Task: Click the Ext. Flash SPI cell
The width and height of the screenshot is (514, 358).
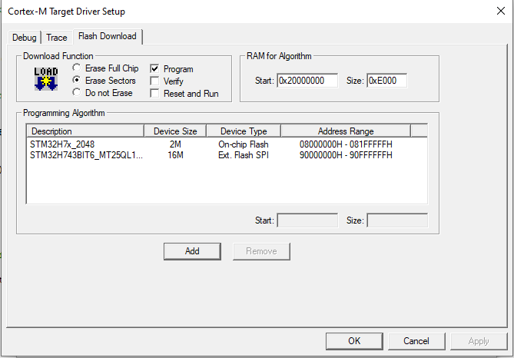Action: [x=244, y=154]
